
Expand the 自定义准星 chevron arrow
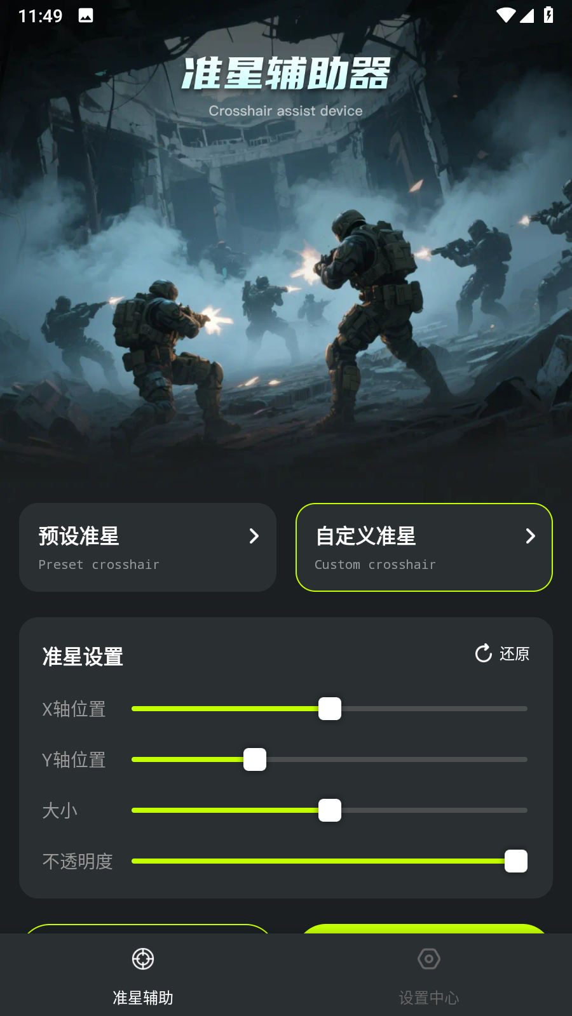point(530,536)
